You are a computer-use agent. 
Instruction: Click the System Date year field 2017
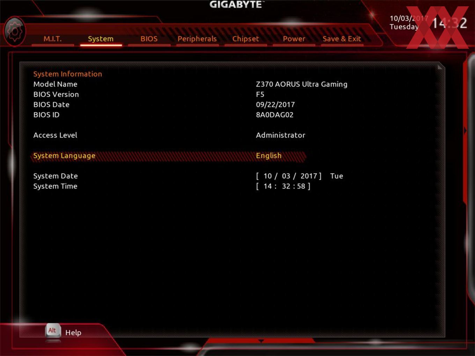[x=309, y=176]
